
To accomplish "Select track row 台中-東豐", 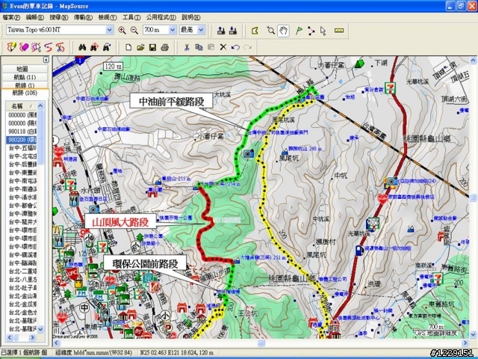I will 22,173.
